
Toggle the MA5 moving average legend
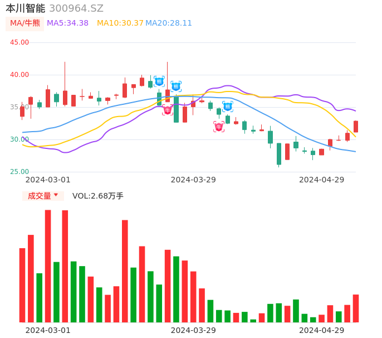67,23
